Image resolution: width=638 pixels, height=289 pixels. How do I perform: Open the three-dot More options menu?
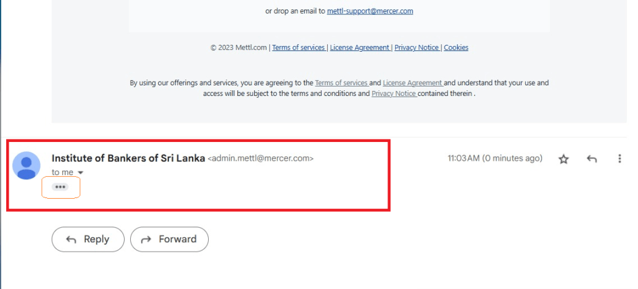click(619, 159)
